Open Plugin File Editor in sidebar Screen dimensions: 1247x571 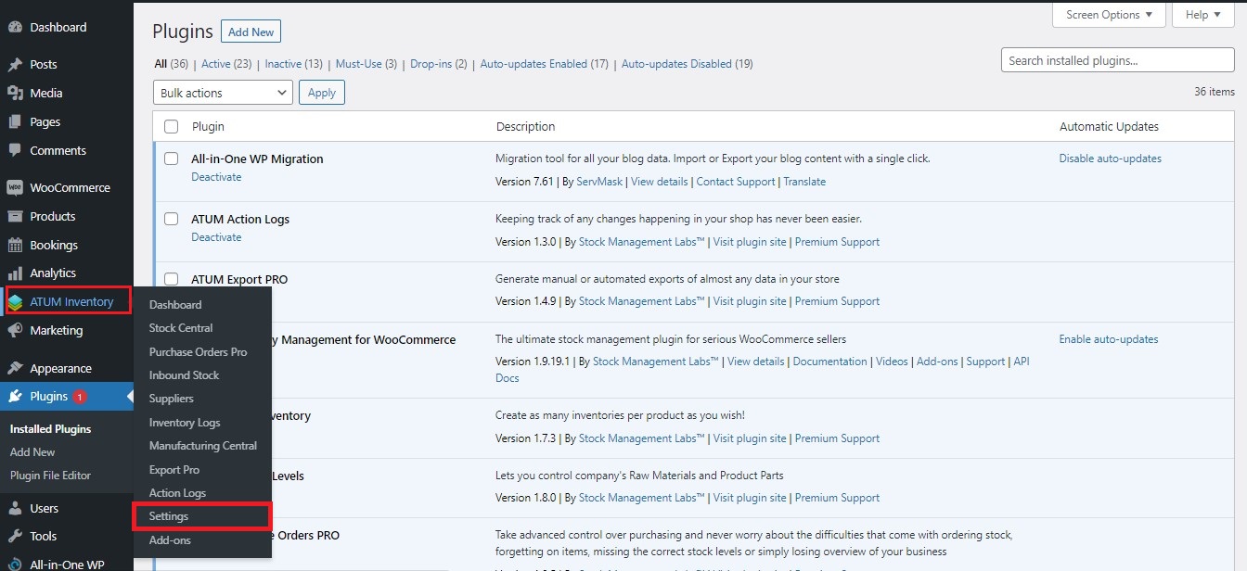pos(50,476)
